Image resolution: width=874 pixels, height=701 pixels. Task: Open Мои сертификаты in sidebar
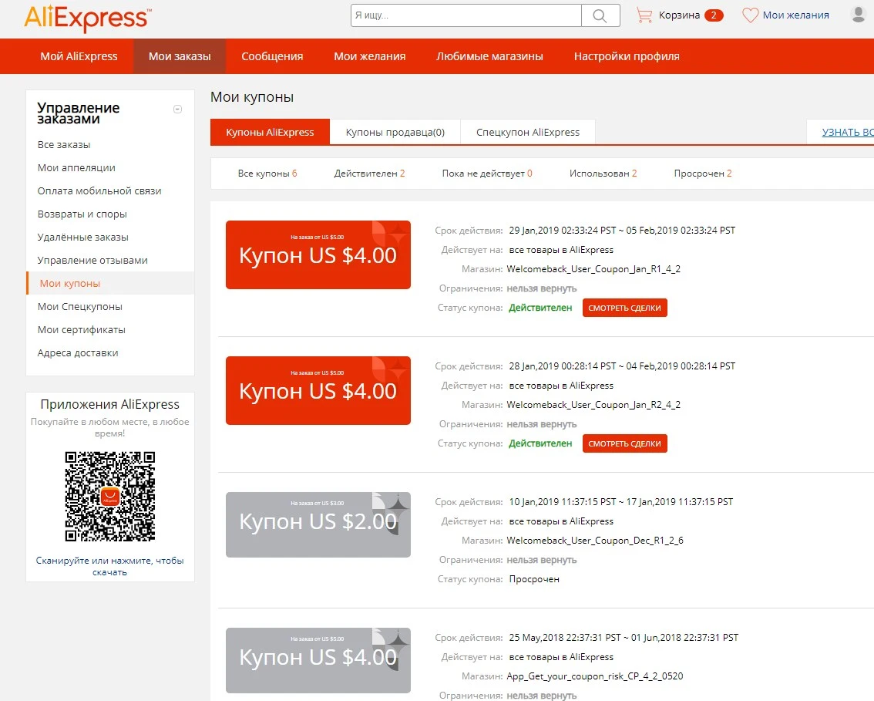click(82, 329)
